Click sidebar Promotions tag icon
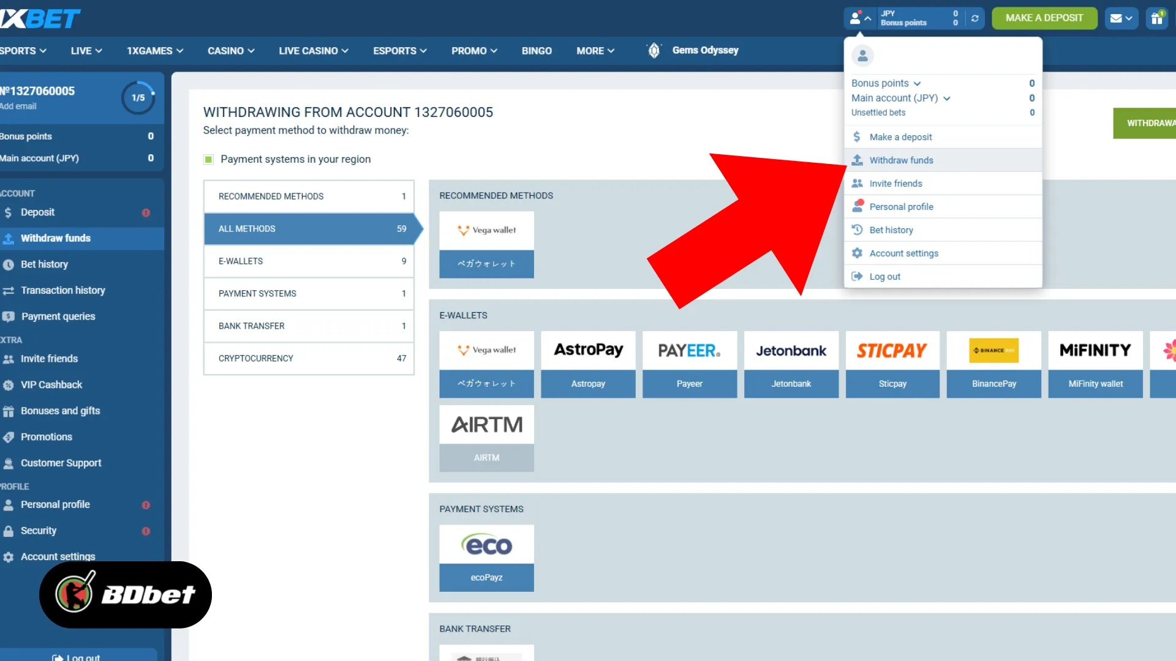The height and width of the screenshot is (661, 1176). click(x=8, y=437)
